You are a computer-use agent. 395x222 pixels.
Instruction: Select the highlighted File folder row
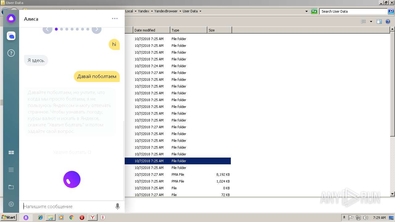tap(178, 161)
